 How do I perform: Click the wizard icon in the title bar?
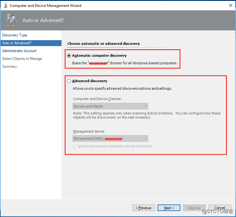pyautogui.click(x=6, y=5)
